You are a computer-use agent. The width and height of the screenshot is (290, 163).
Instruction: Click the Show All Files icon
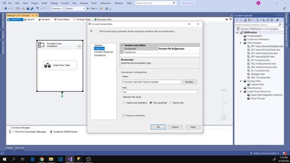268,20
